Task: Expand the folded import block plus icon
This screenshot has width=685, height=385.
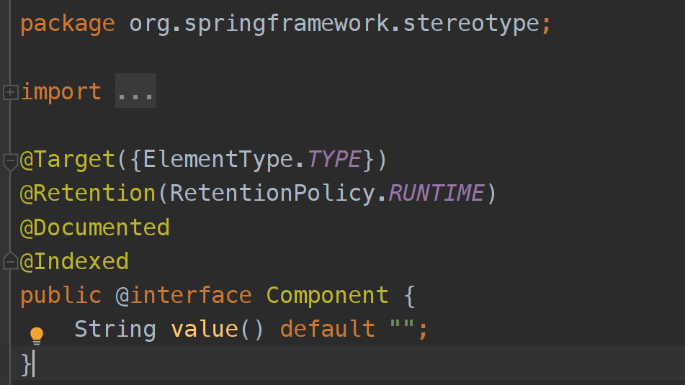Action: [10, 92]
